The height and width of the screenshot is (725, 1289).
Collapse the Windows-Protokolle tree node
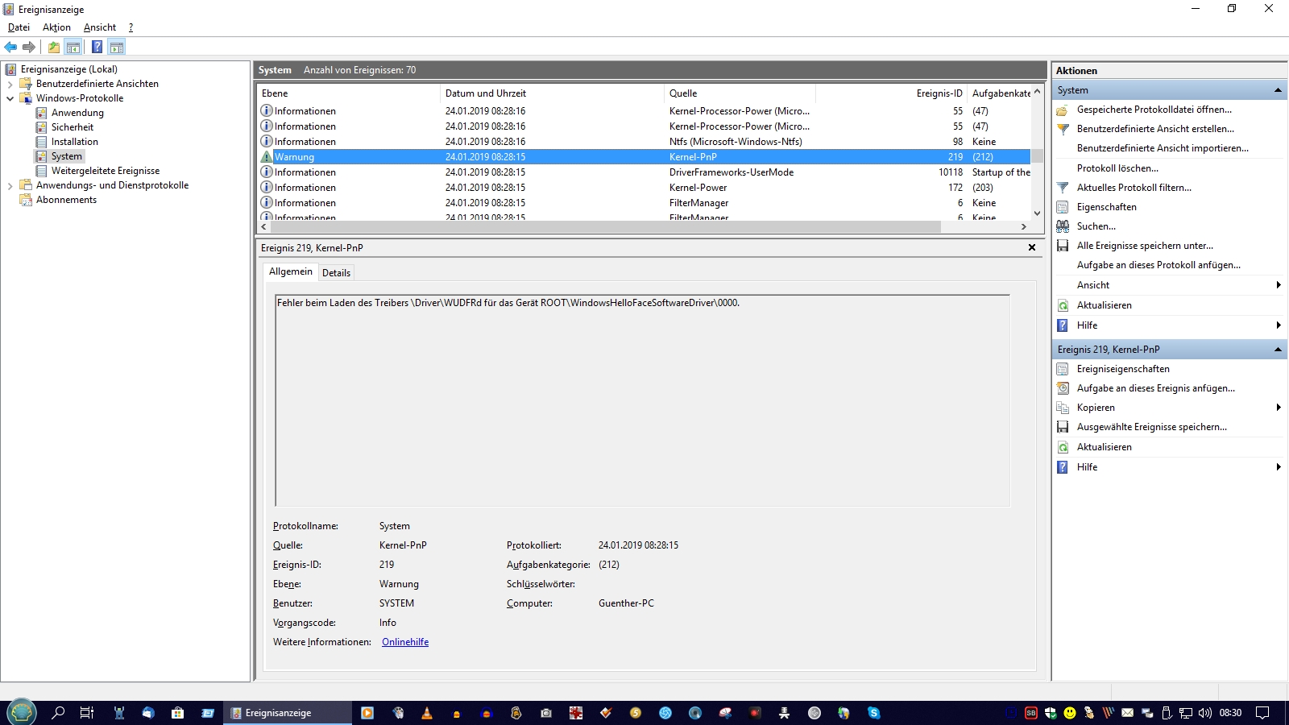click(10, 98)
